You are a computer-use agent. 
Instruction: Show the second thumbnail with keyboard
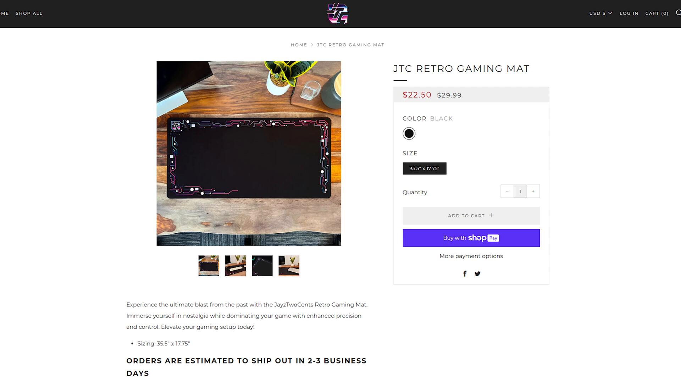click(236, 266)
